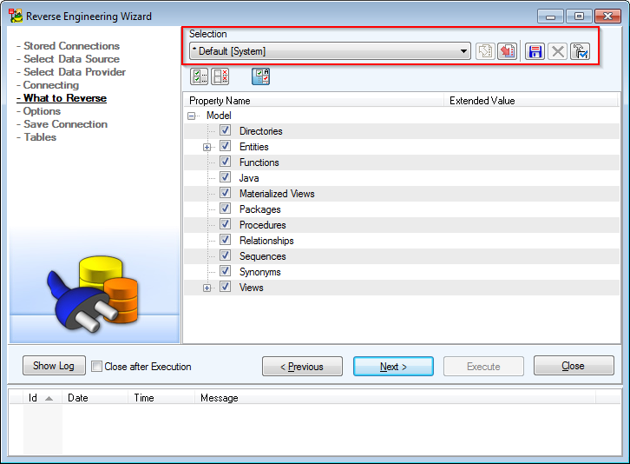Viewport: 630px width, 464px height.
Task: Uncheck the Procedures checkbox
Action: [x=225, y=224]
